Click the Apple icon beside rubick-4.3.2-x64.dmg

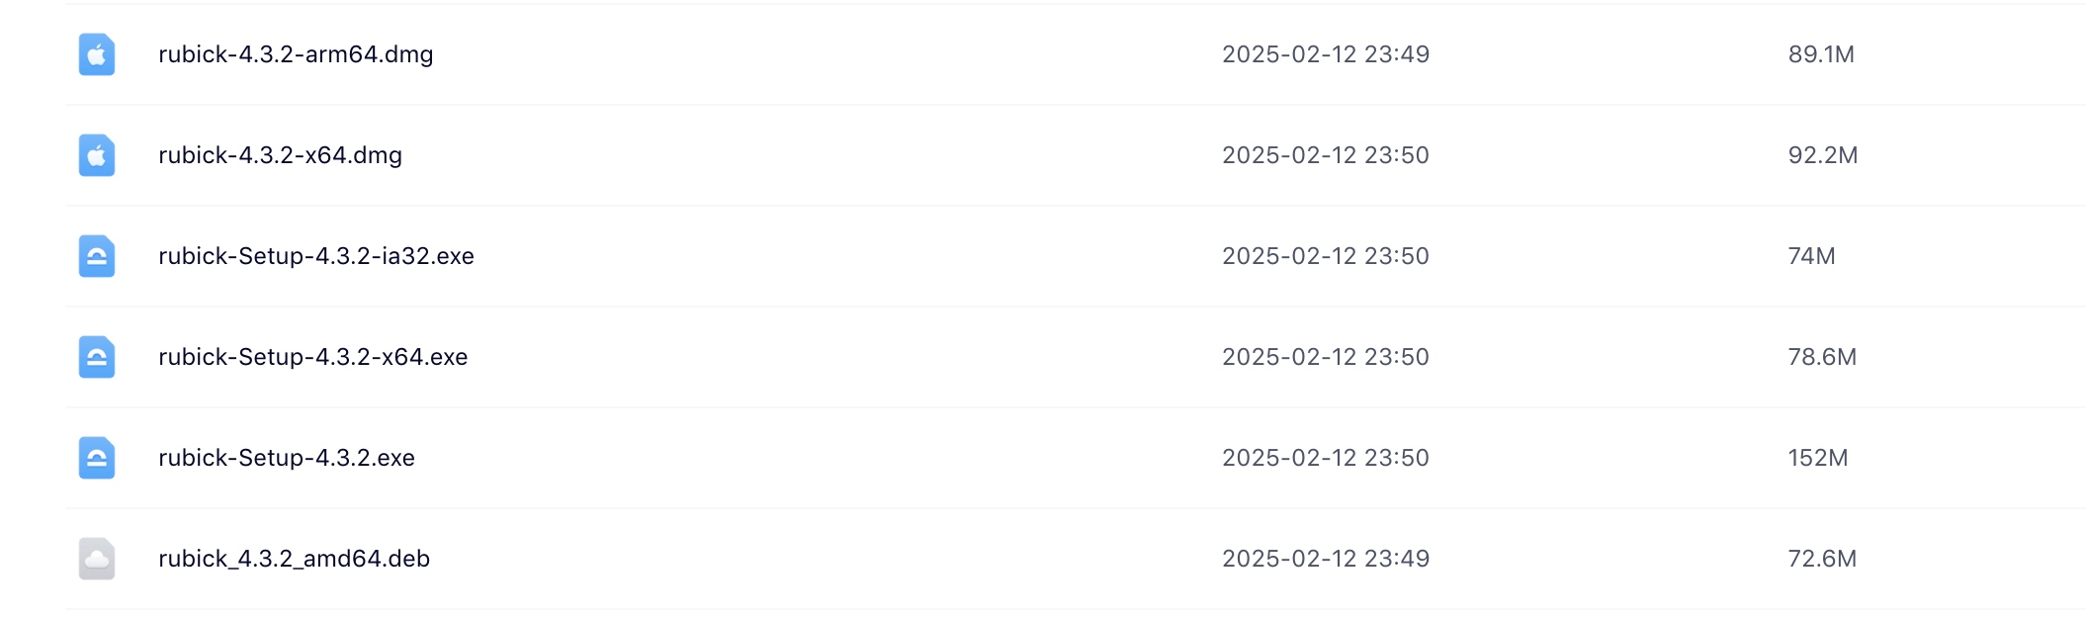tap(97, 155)
